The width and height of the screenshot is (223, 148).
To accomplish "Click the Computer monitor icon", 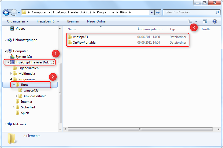I will tap(10, 51).
